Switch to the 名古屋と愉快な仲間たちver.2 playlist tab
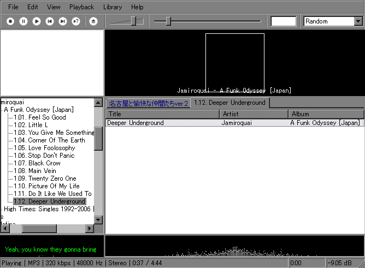 point(148,104)
